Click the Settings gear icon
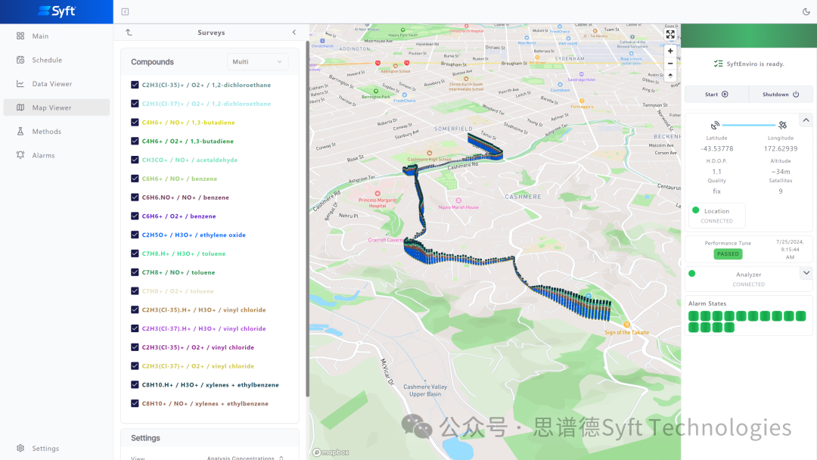This screenshot has height=460, width=817. click(x=20, y=448)
